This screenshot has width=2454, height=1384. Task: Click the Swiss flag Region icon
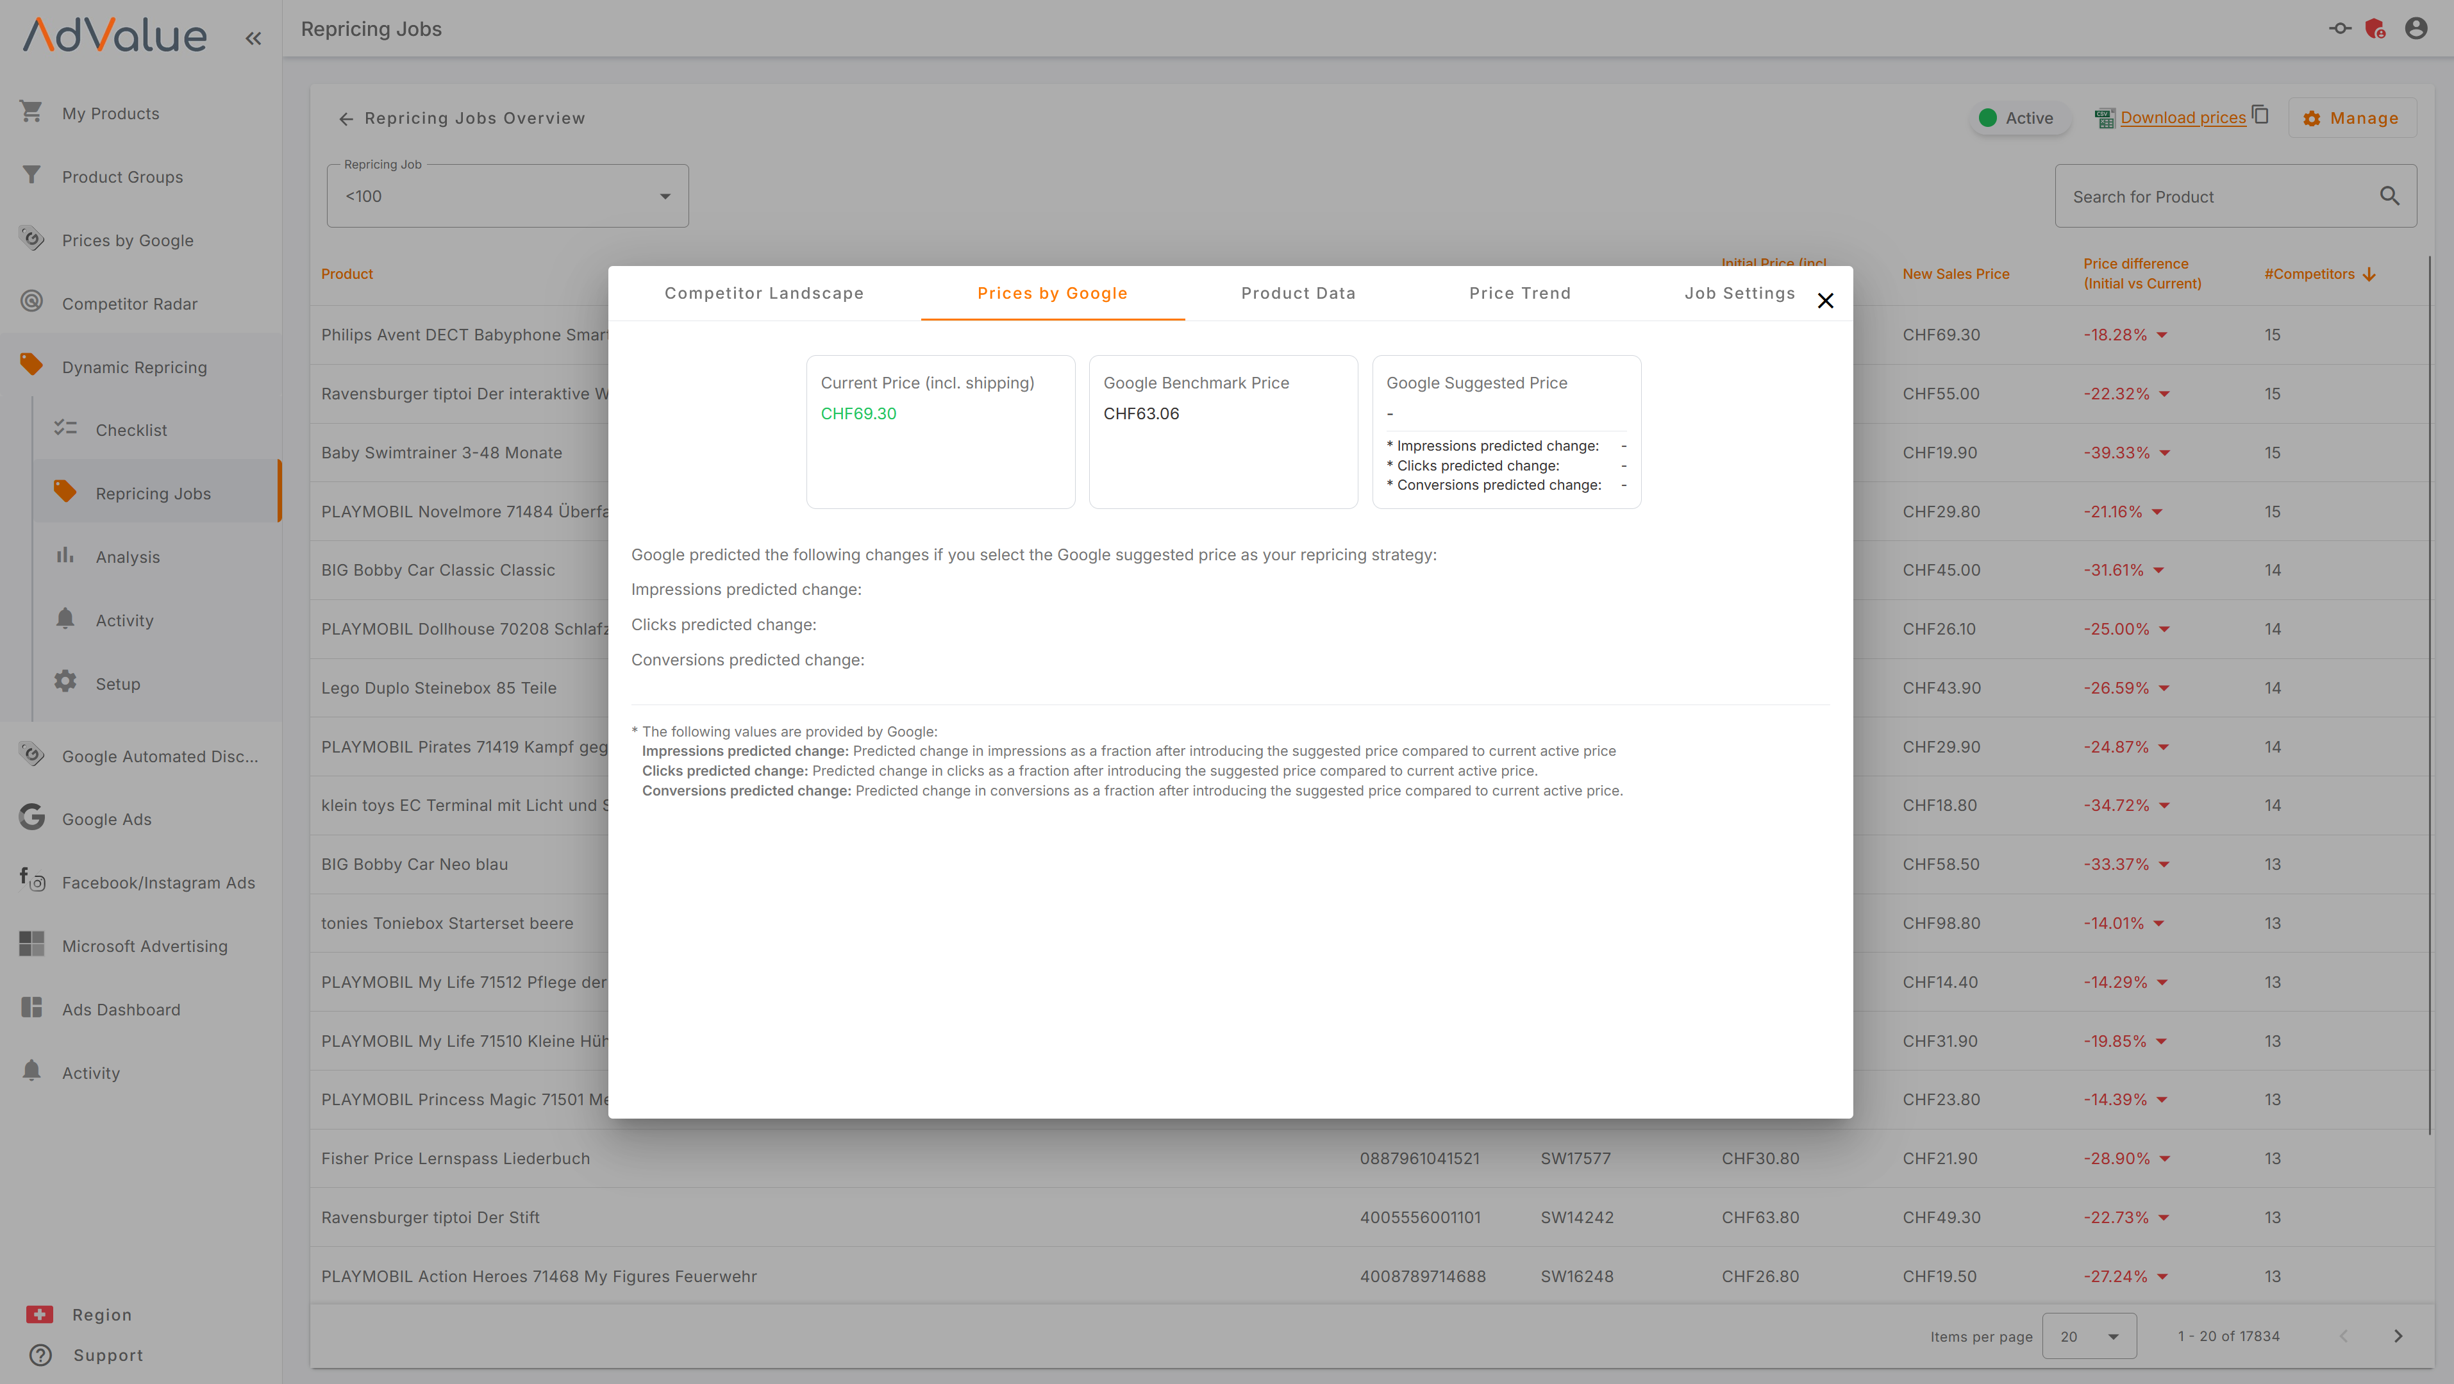tap(39, 1315)
